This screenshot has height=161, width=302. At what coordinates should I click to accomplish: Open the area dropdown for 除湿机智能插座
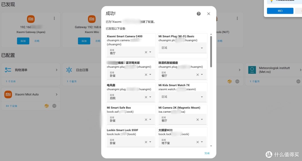202,75
